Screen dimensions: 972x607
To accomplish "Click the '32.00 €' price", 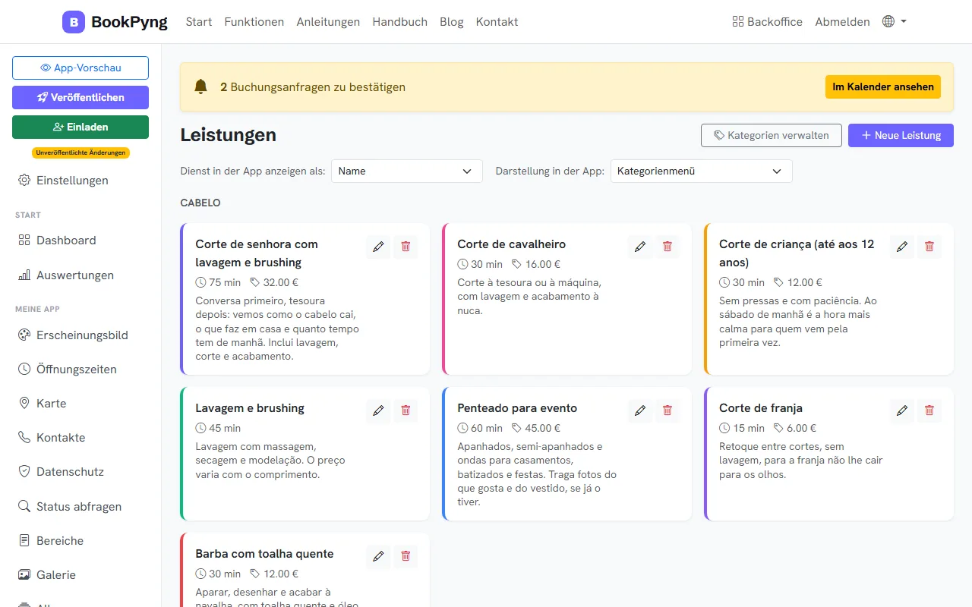I will click(281, 282).
